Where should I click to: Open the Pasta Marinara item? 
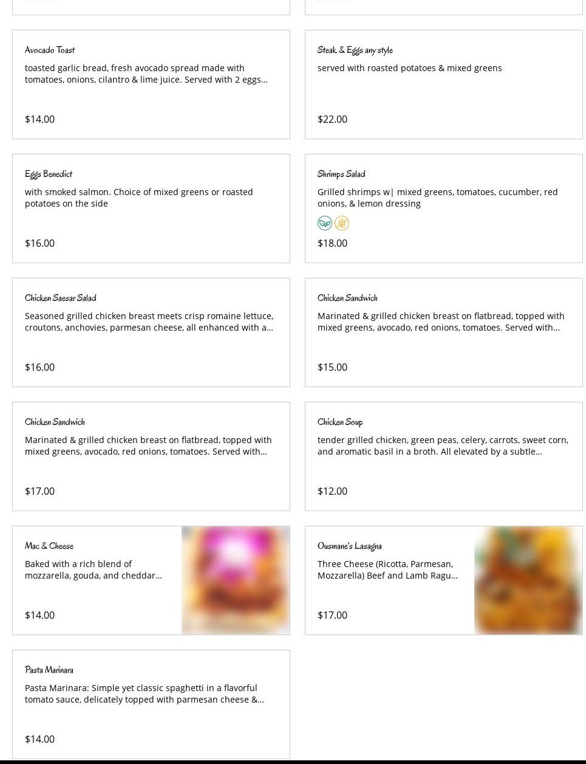point(49,670)
